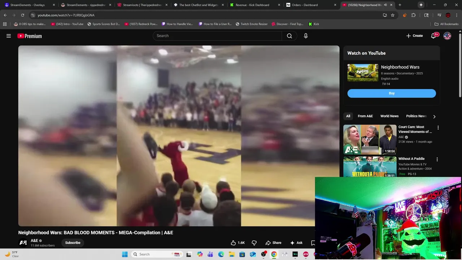Open a new browser tab
The height and width of the screenshot is (260, 462).
click(x=400, y=5)
